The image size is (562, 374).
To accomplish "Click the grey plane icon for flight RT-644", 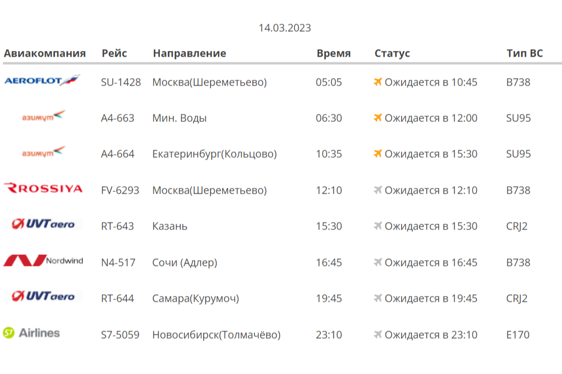I will [x=378, y=298].
